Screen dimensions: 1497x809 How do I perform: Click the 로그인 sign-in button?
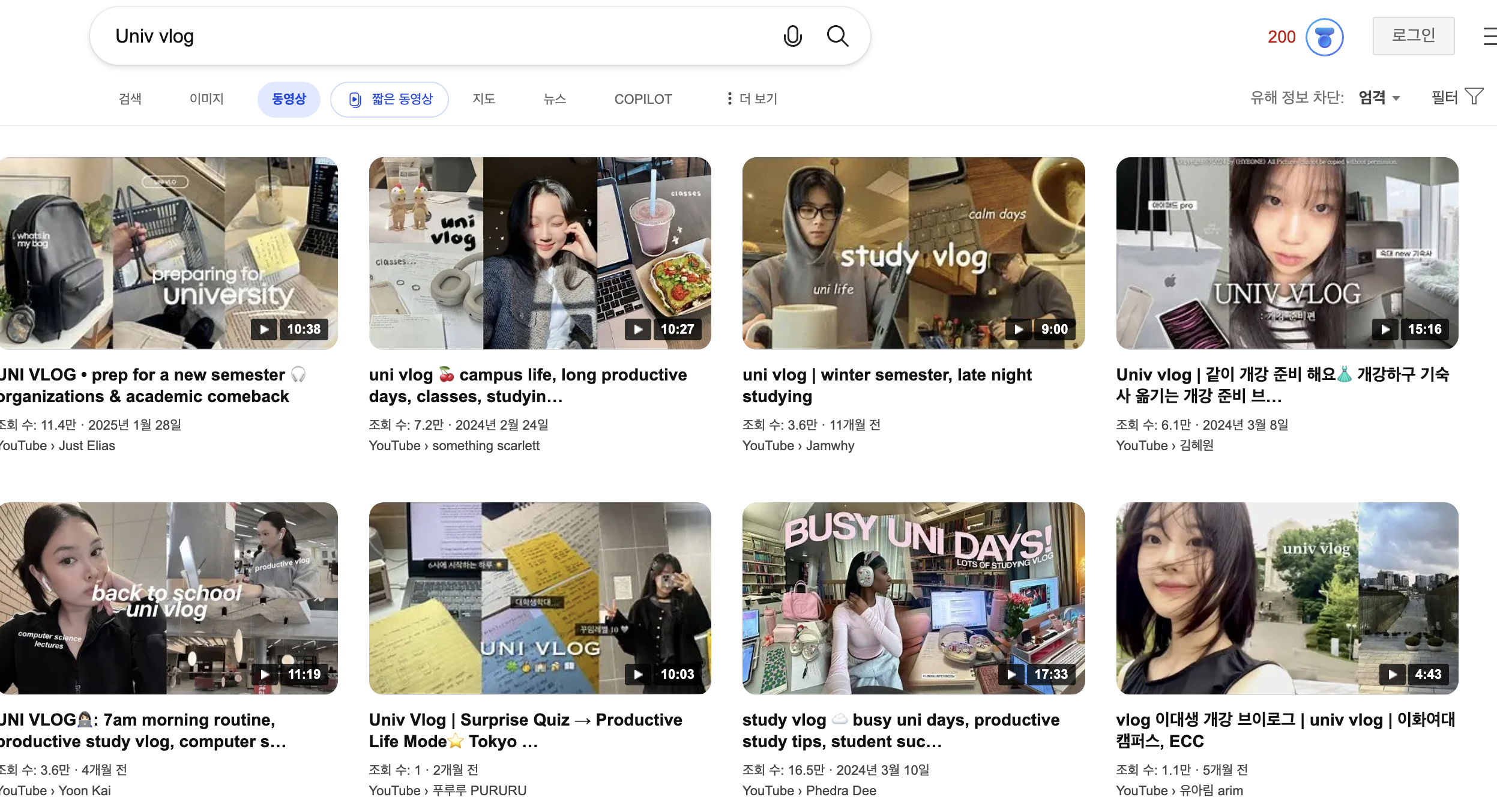(1413, 36)
